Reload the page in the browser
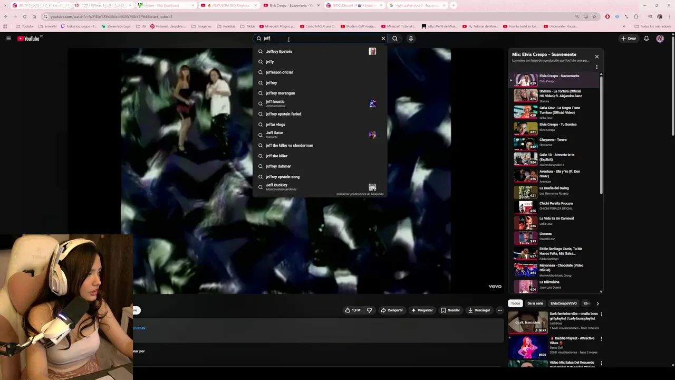Image resolution: width=675 pixels, height=380 pixels. (x=25, y=16)
